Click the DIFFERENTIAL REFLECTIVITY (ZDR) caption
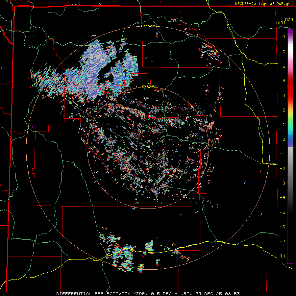Viewport: 296px width, 296px height. pyautogui.click(x=103, y=294)
